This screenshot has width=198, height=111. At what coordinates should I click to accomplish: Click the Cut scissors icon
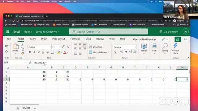(22, 44)
